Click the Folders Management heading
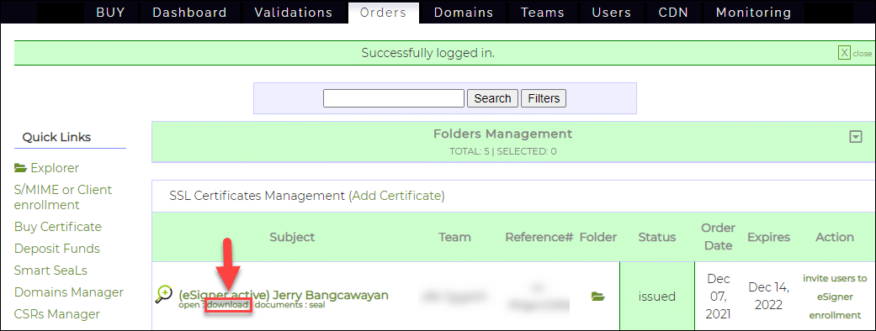This screenshot has width=876, height=331. (503, 134)
